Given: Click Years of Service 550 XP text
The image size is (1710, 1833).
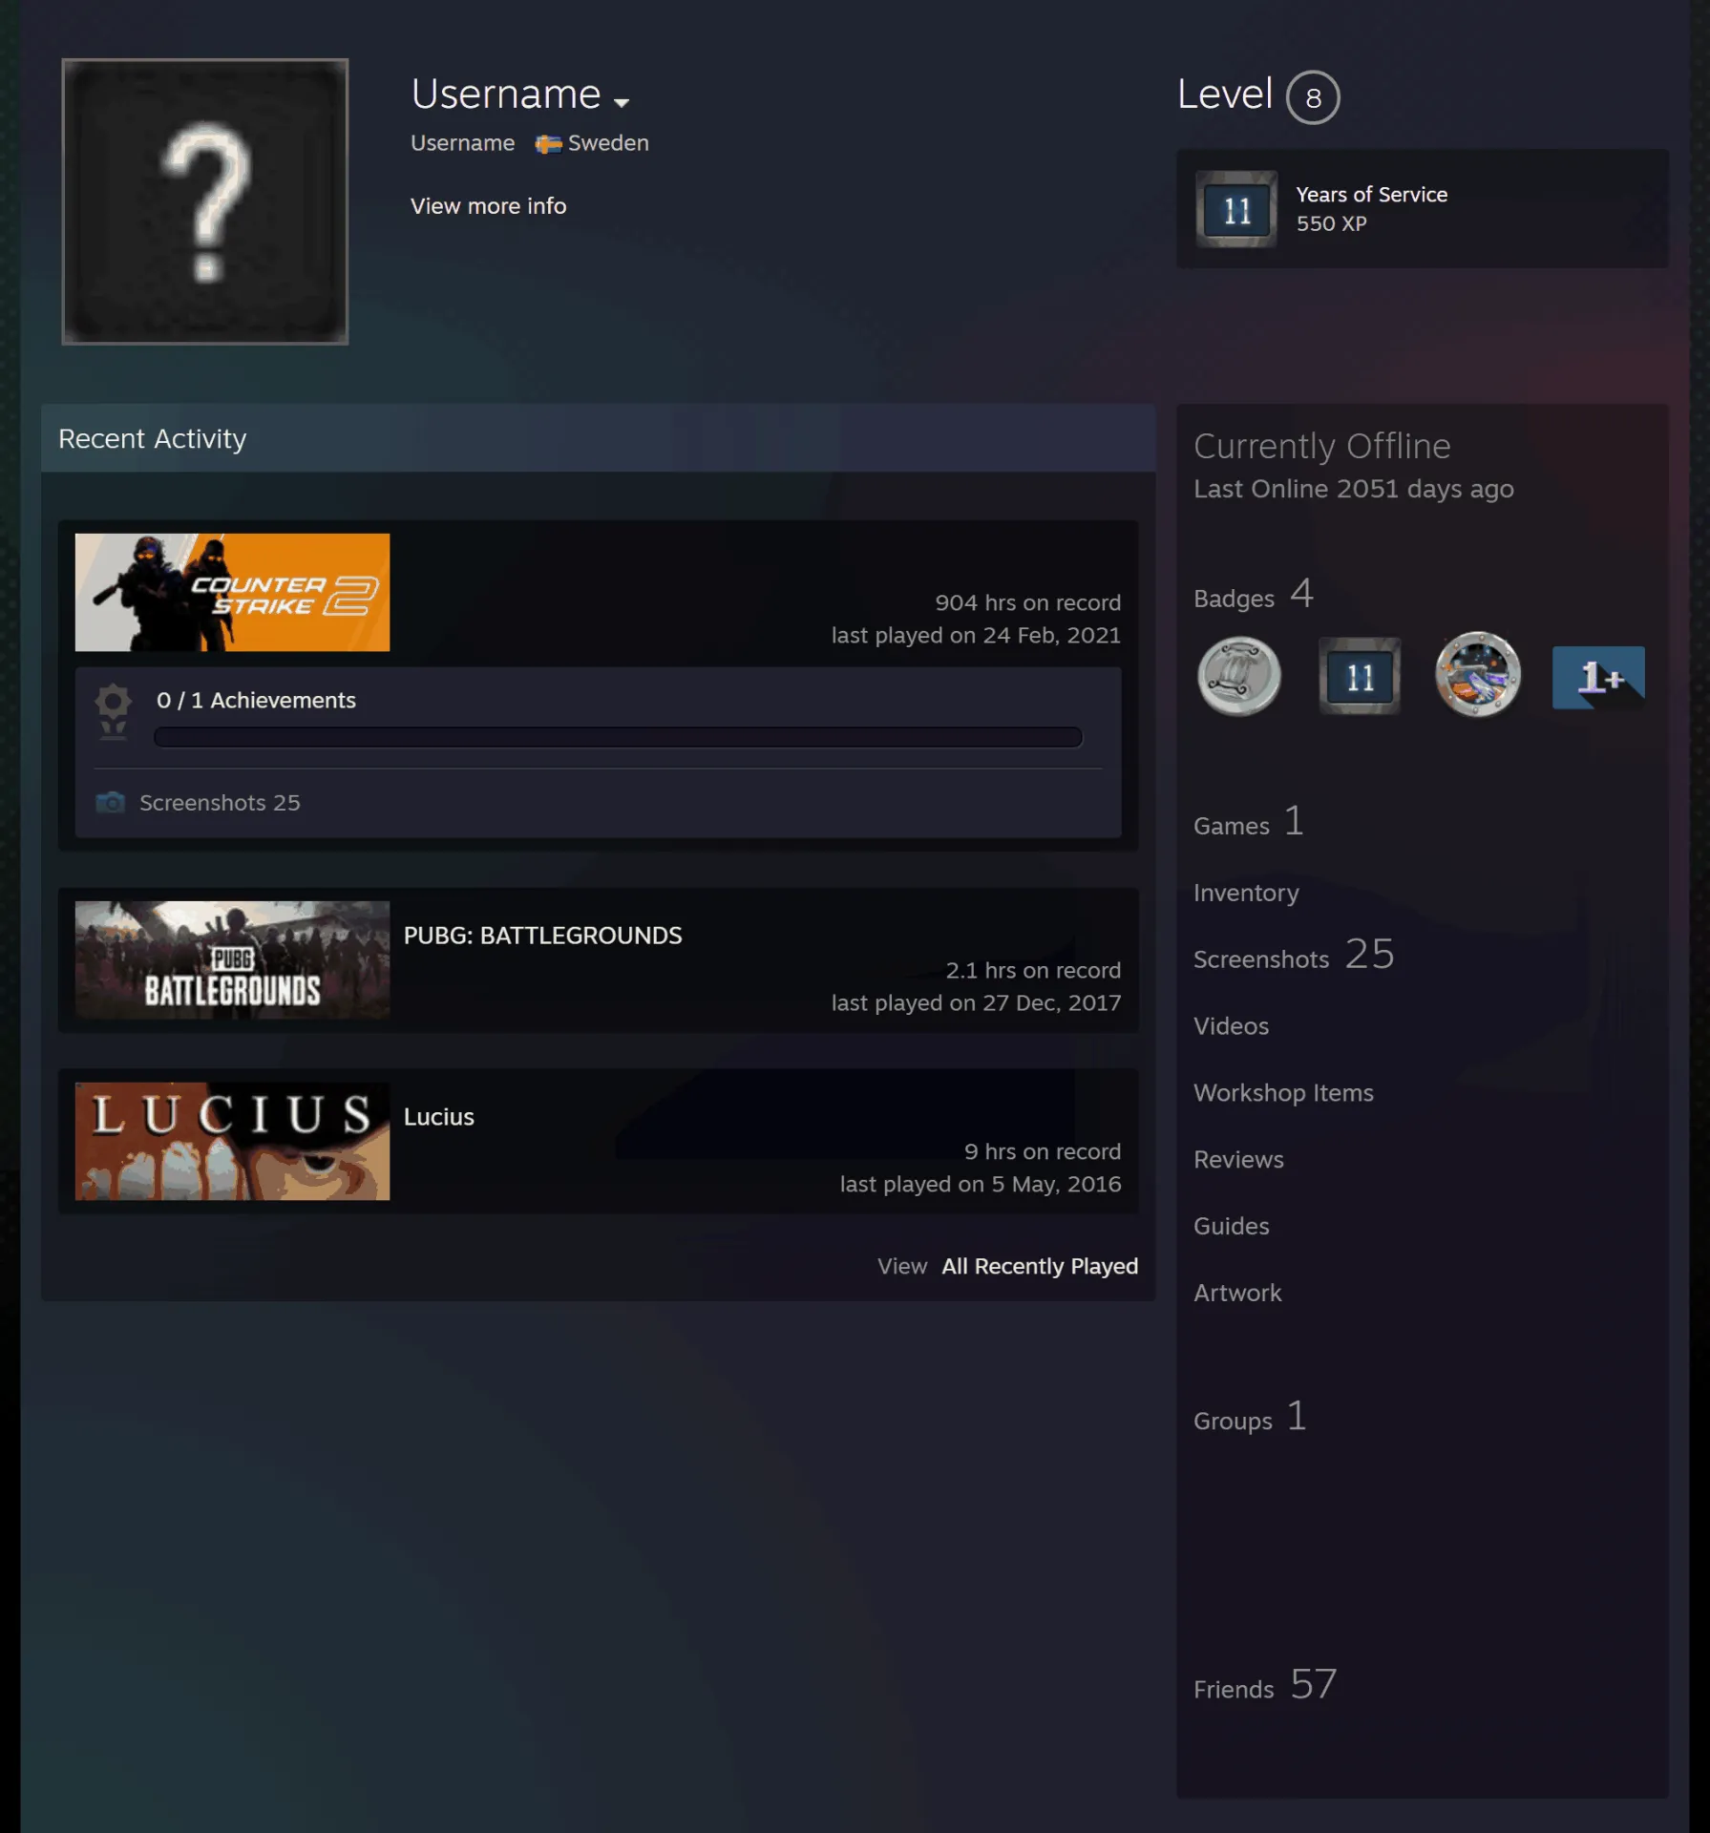Looking at the screenshot, I should point(1371,209).
